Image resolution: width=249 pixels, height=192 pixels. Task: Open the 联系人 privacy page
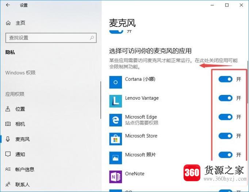(x=22, y=184)
